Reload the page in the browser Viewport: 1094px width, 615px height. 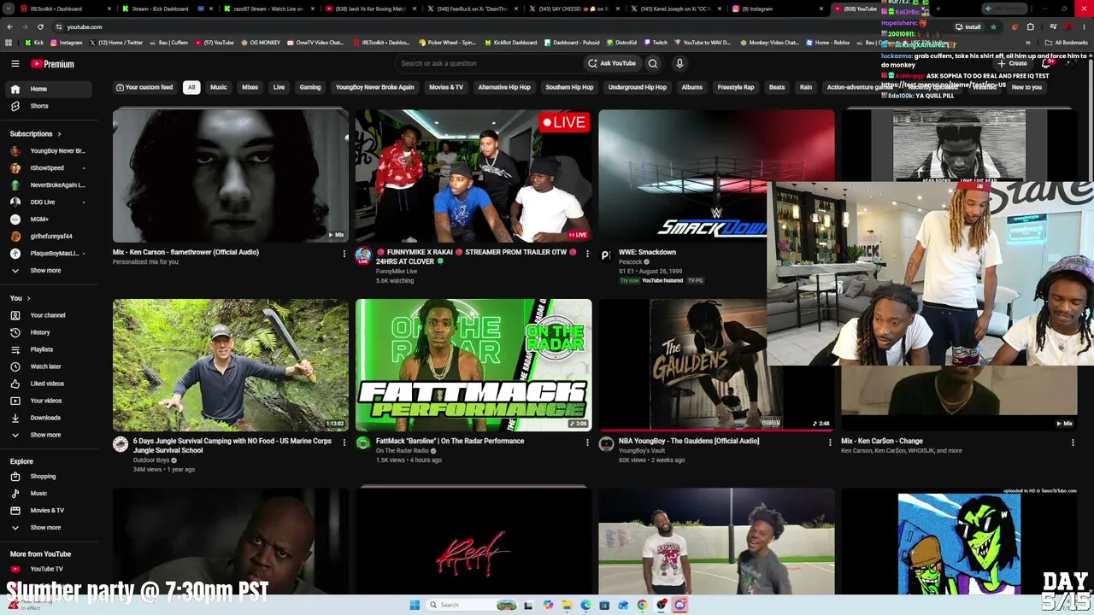40,26
